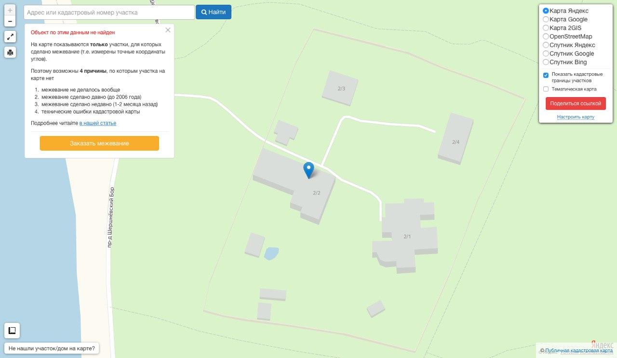The image size is (617, 358).
Task: Click the blue location pin marker
Action: tap(308, 170)
